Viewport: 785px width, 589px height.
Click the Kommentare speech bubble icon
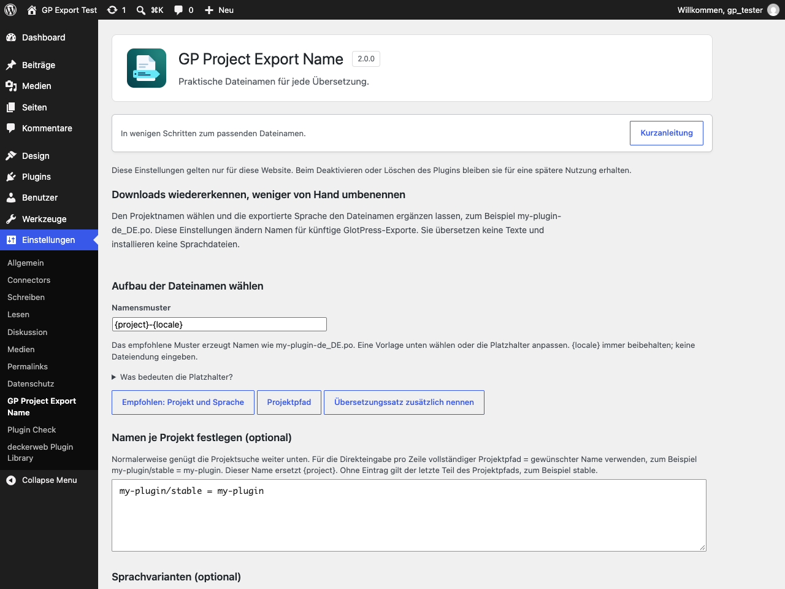click(x=11, y=128)
